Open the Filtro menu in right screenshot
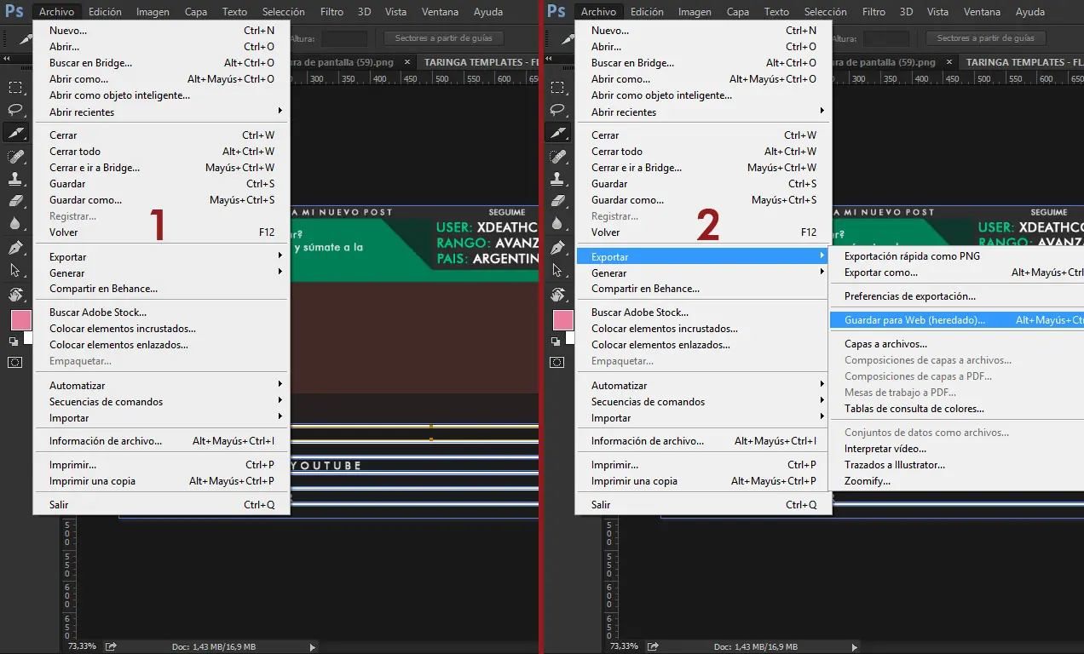 (x=874, y=12)
